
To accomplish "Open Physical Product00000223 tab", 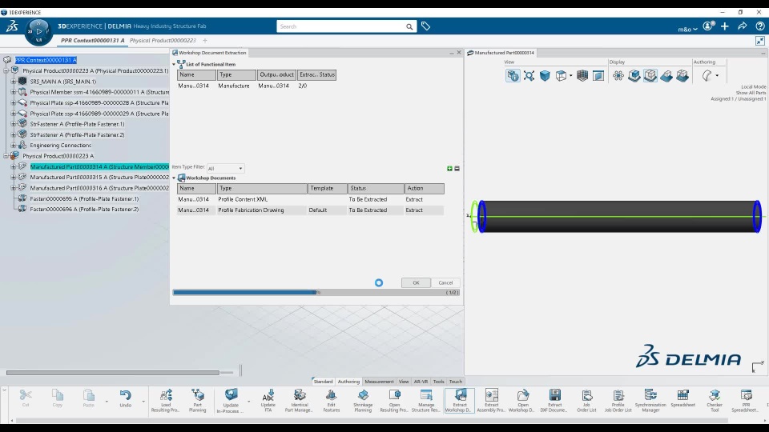I will click(x=163, y=40).
